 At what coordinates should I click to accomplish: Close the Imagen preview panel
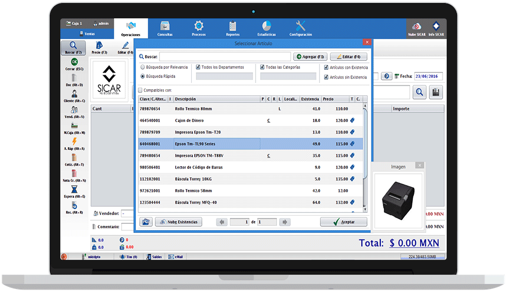click(x=420, y=166)
